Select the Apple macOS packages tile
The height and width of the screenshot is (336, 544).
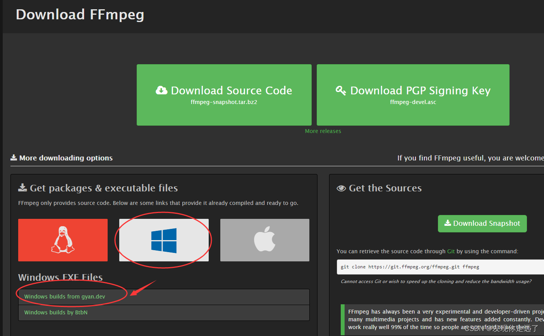tap(265, 240)
